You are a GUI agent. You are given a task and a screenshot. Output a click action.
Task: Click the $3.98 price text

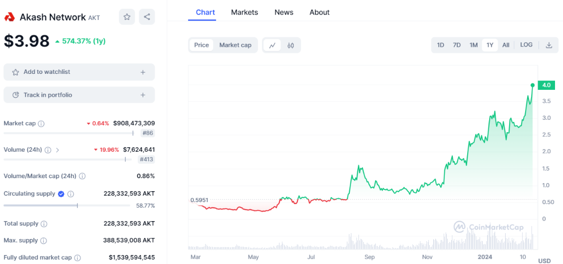coord(26,41)
